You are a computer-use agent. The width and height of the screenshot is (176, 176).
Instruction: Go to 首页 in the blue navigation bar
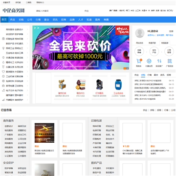pos(4,20)
